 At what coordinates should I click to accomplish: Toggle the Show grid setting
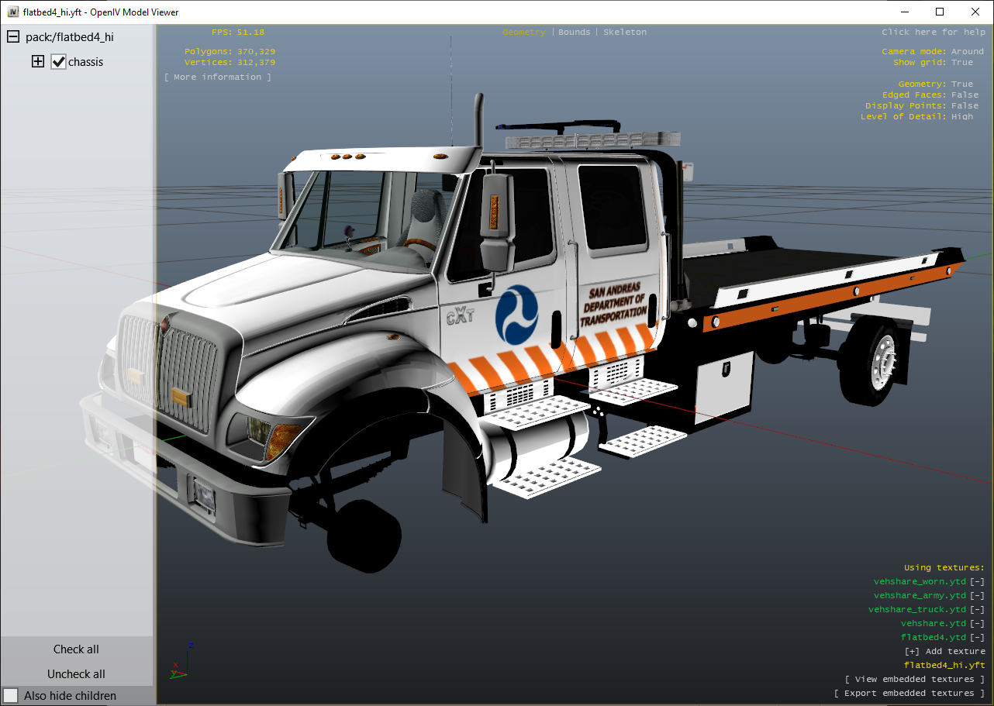[x=961, y=63]
